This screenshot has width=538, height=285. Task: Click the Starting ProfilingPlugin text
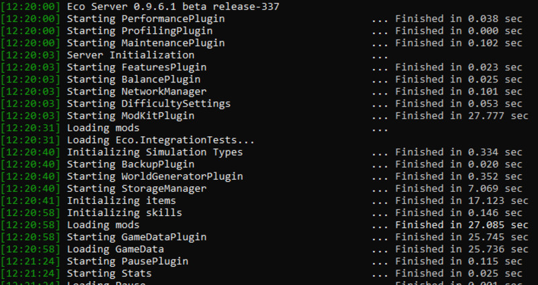pyautogui.click(x=140, y=31)
